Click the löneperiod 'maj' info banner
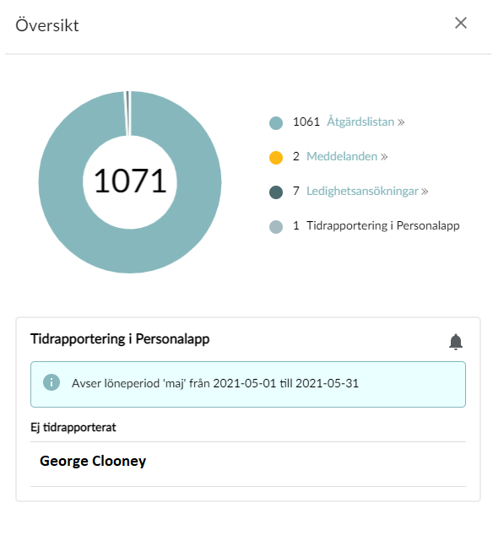Screen dimensions: 493x546 (x=248, y=384)
